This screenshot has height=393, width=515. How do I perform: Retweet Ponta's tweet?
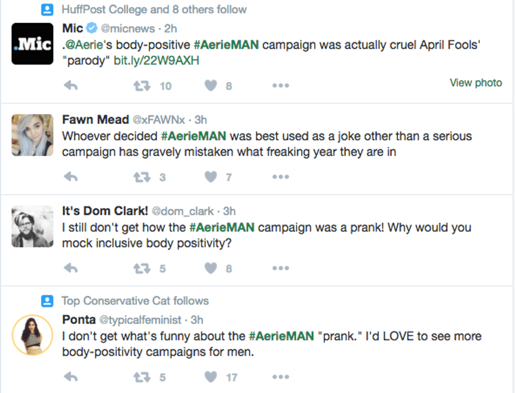142,377
